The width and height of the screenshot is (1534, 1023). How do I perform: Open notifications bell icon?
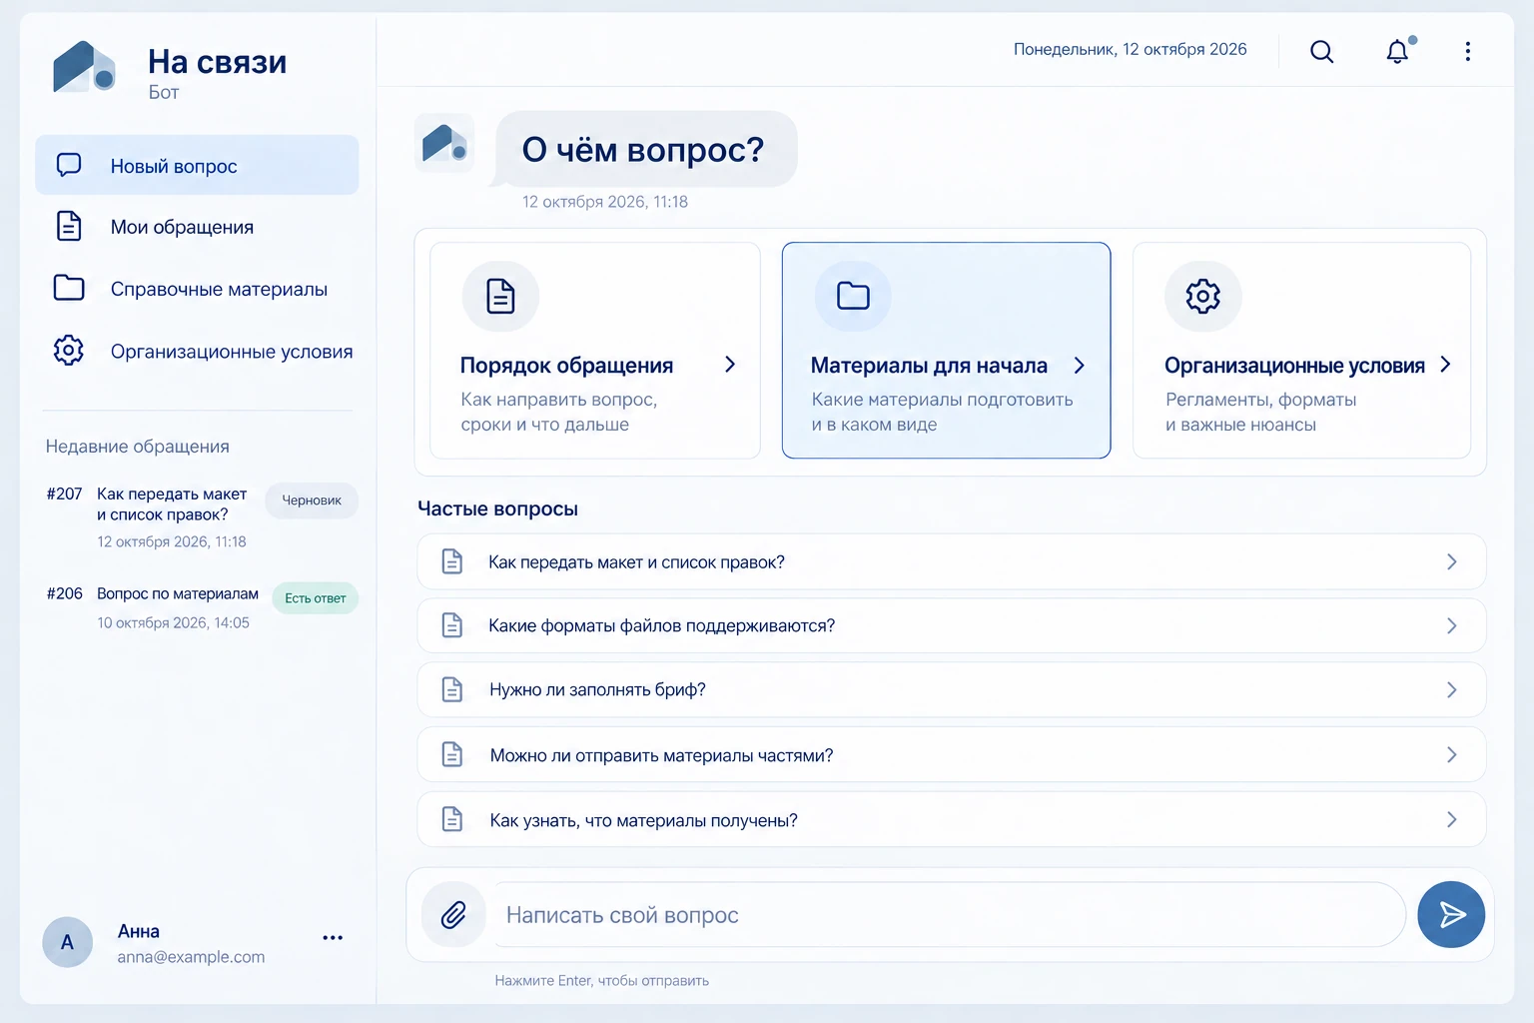point(1398,51)
